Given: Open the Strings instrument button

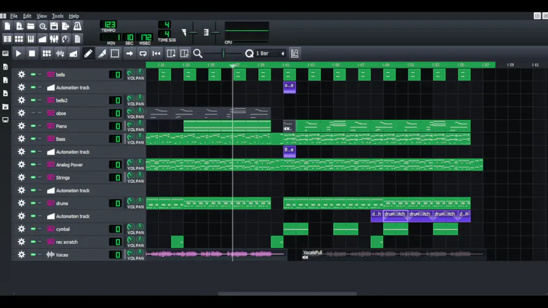Looking at the screenshot, I should pos(76,177).
